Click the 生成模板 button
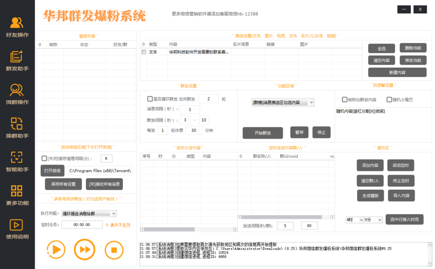This screenshot has height=269, width=435. click(x=370, y=195)
